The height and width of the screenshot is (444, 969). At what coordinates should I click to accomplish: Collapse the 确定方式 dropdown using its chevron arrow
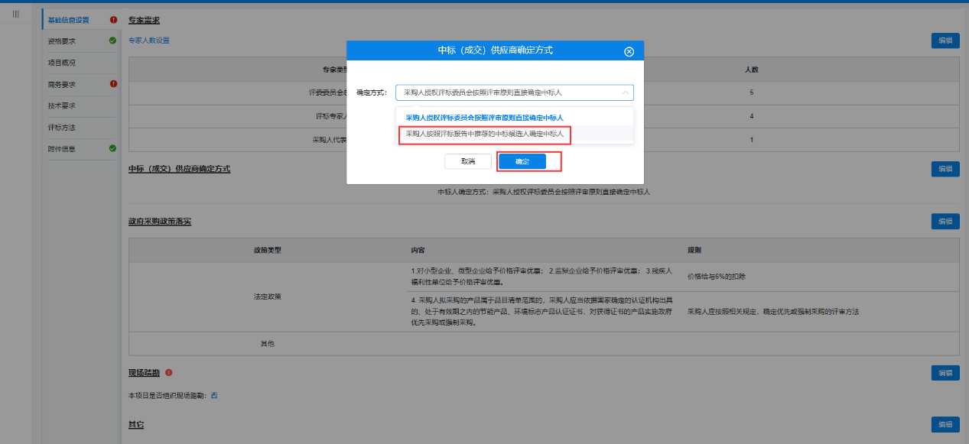625,92
